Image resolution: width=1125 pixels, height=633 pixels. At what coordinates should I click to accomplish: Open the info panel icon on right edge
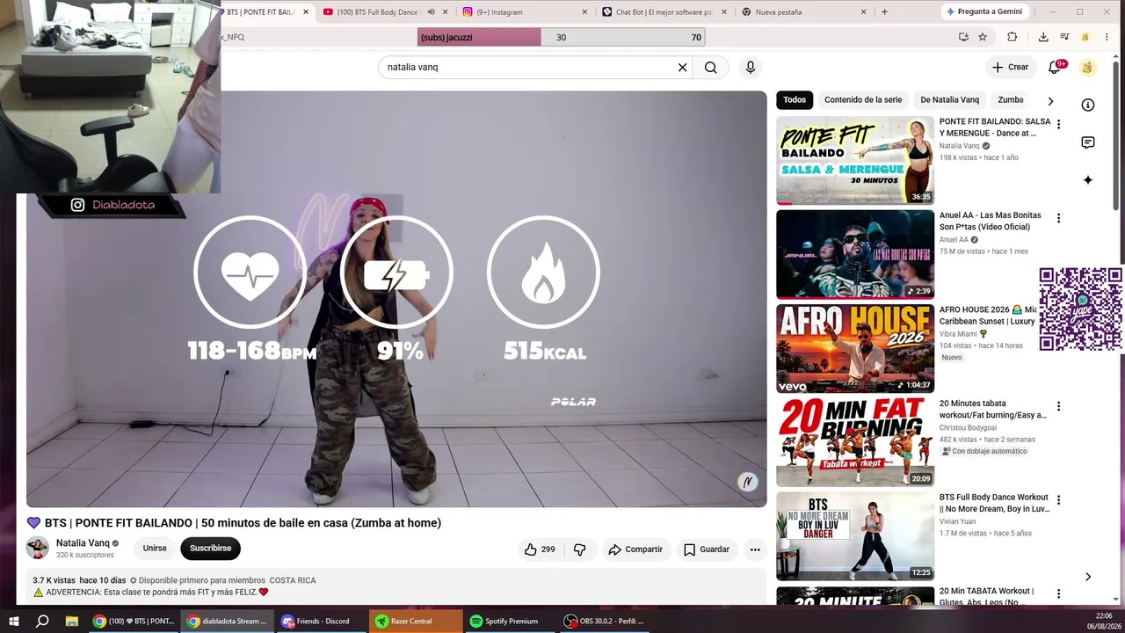pyautogui.click(x=1088, y=105)
